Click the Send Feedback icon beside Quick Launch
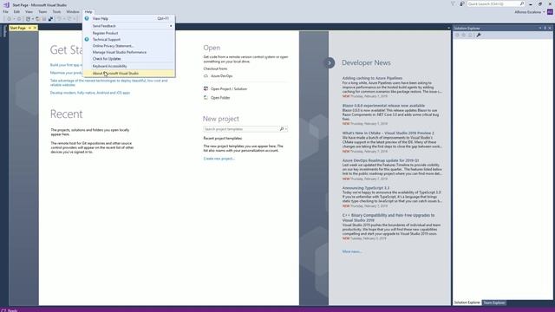Viewport: 555px width, 312px height. point(462,3)
